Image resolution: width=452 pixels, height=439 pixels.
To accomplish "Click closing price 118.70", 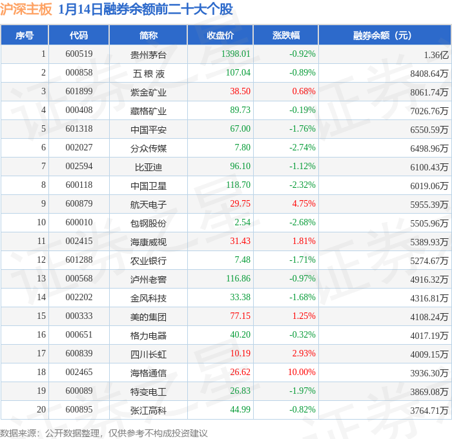I will click(238, 185).
